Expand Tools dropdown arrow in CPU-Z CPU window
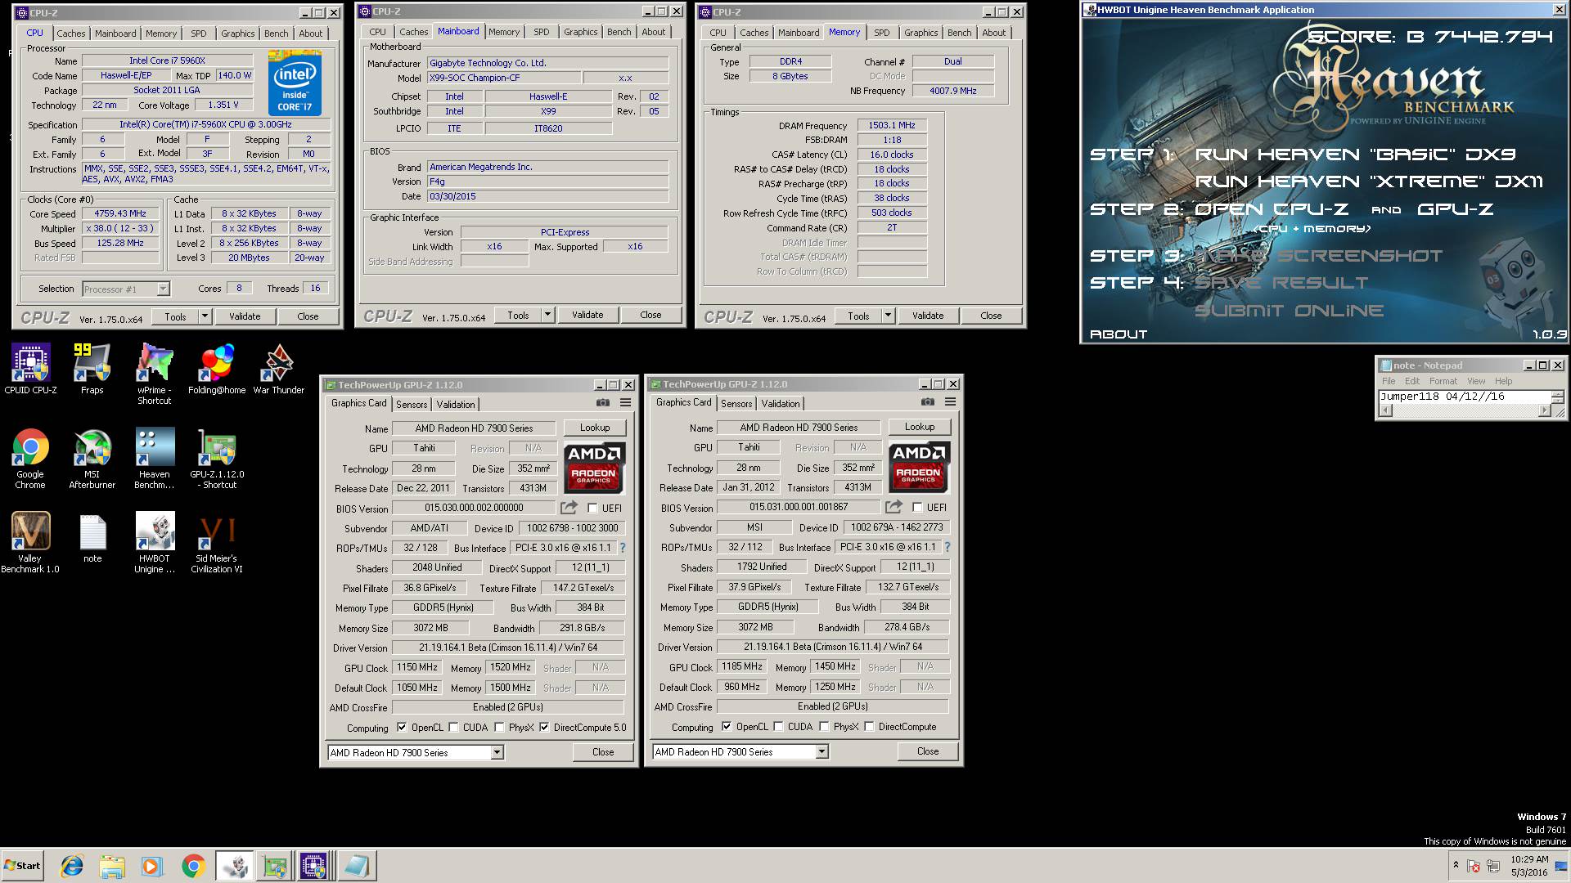The height and width of the screenshot is (883, 1571). click(205, 316)
